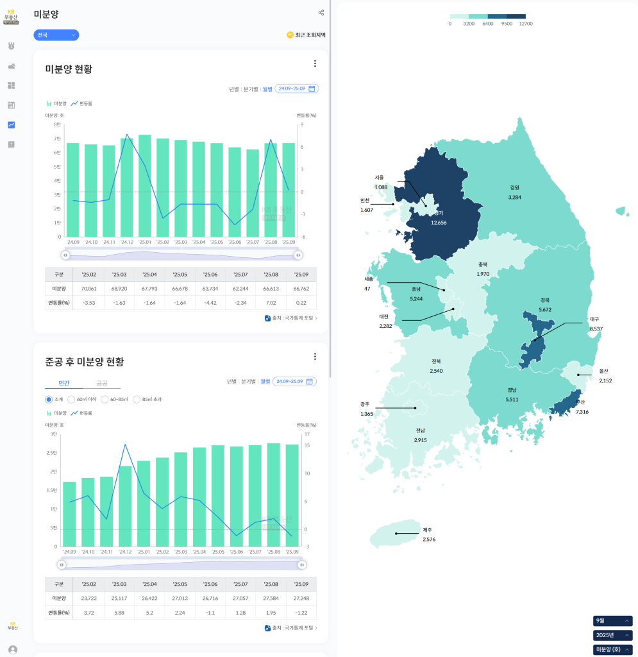Open date range picker 24.09~25.09 in 미분양 현황
This screenshot has height=657, width=638.
[296, 89]
